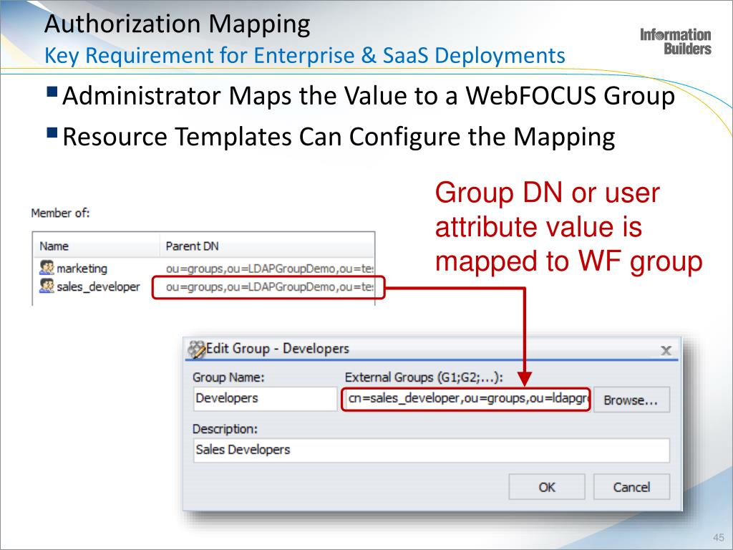This screenshot has height=550, width=733.
Task: Sort by the Parent DN column header
Action: click(267, 246)
